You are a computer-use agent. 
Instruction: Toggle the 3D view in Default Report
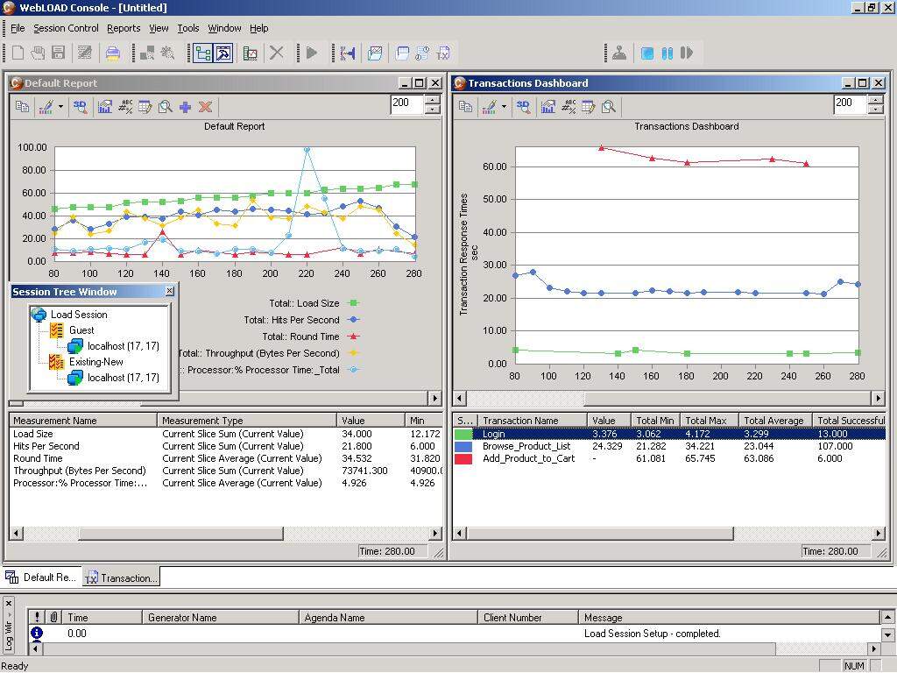[x=80, y=106]
